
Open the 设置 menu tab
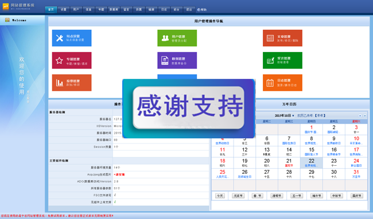(64, 10)
